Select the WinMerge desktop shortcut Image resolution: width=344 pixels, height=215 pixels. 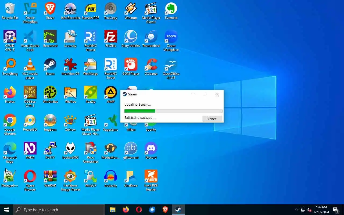point(91,67)
